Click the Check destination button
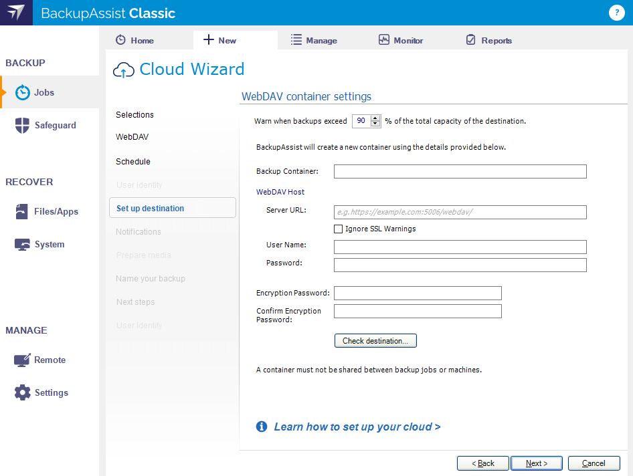The height and width of the screenshot is (476, 633). tap(375, 341)
